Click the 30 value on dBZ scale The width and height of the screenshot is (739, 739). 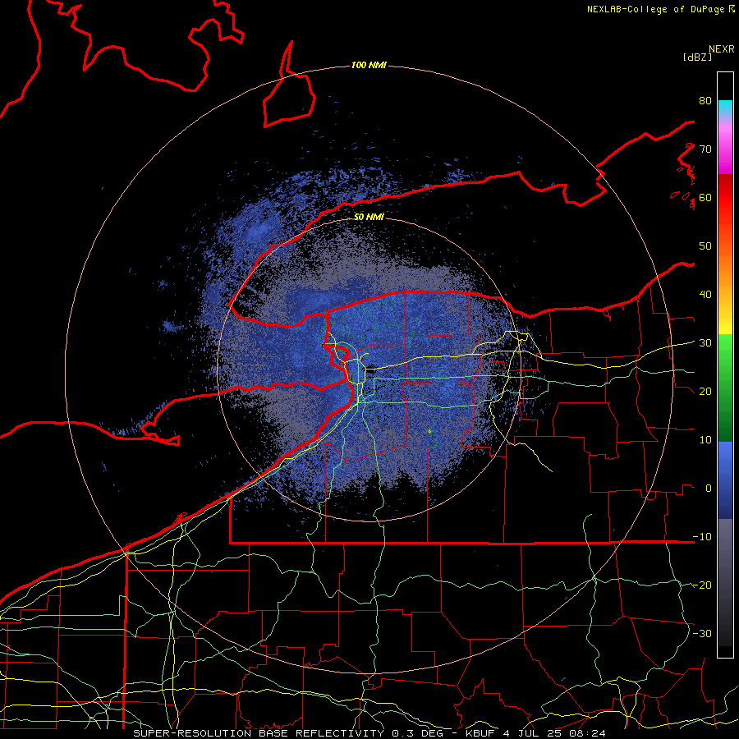[x=705, y=343]
